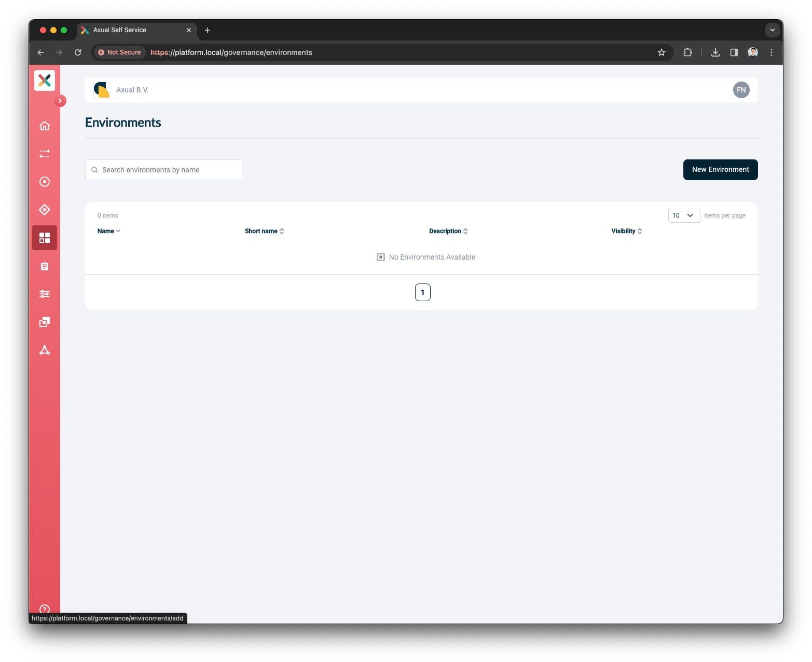Open the help question mark icon
Image resolution: width=812 pixels, height=662 pixels.
tap(45, 609)
